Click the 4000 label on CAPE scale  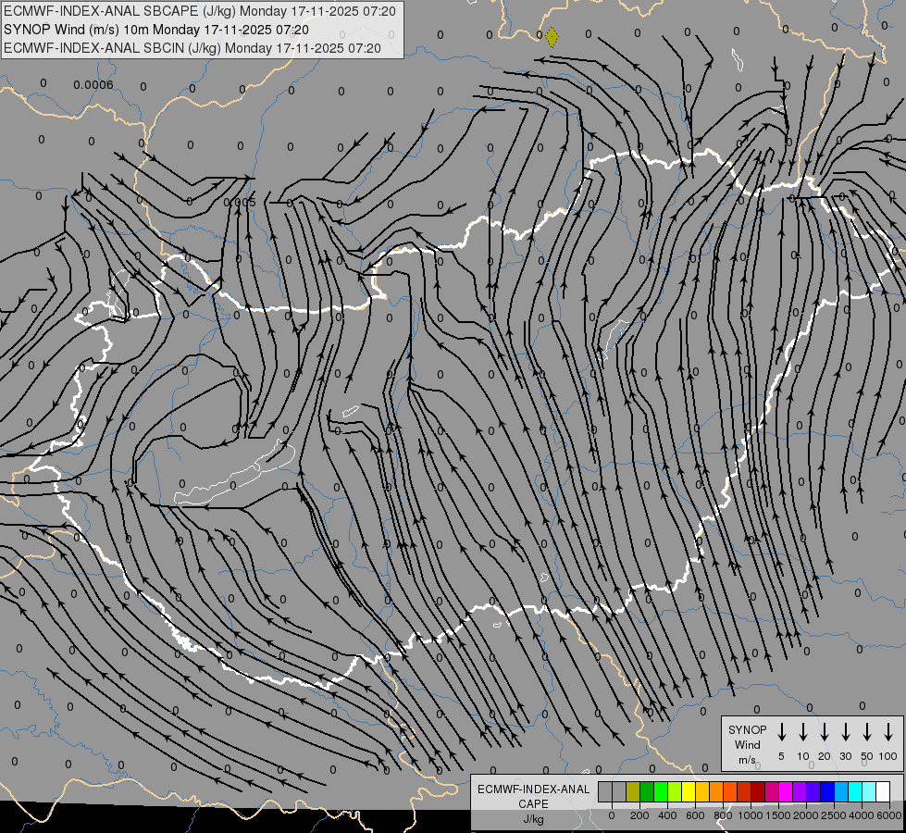(x=862, y=815)
